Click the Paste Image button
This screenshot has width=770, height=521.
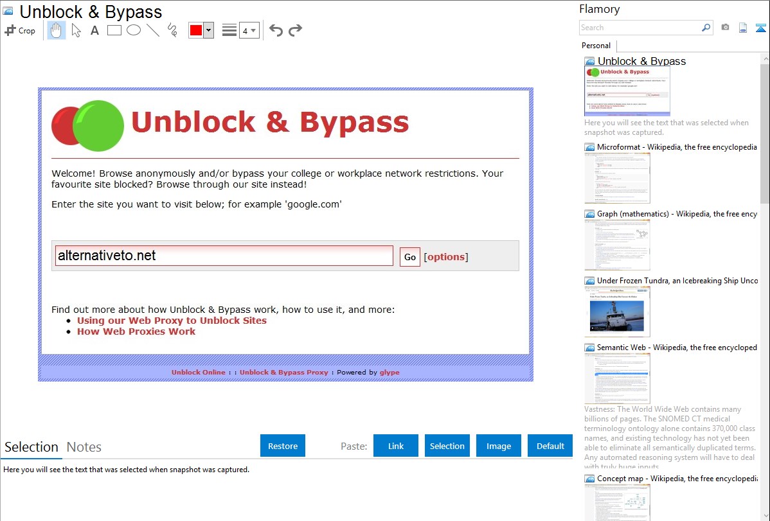tap(498, 446)
